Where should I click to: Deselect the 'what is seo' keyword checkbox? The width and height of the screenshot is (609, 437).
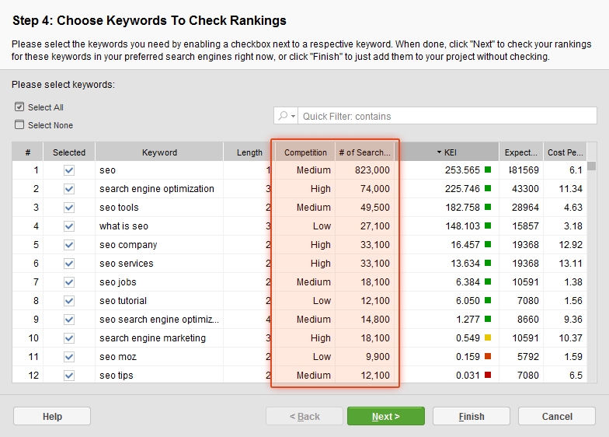69,226
